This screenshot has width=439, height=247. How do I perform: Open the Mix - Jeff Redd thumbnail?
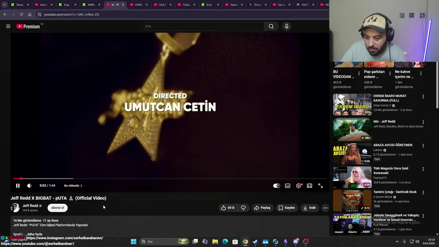(352, 130)
